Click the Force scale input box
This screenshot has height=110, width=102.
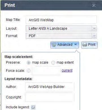point(46,71)
